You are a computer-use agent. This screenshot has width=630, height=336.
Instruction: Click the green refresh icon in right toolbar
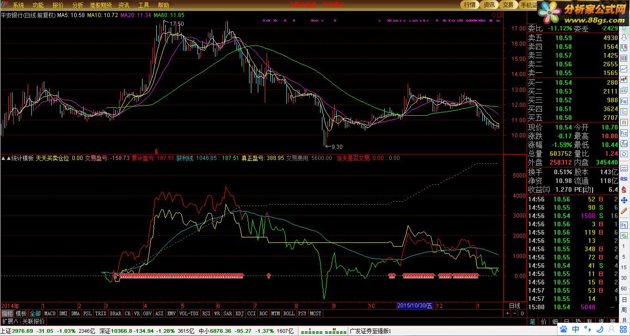(624, 236)
